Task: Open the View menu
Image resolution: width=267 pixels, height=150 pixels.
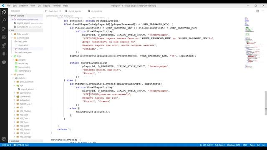Action: (x=33, y=5)
